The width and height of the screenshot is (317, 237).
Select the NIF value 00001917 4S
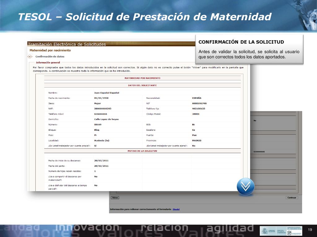[x=199, y=103]
